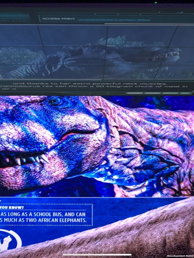Click the subtitle line mentioning 50 kilogram chunk
194x258 pixels.
[94, 86]
